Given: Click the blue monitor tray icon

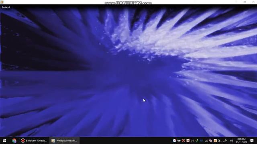Looking at the screenshot, I should [x=202, y=140].
